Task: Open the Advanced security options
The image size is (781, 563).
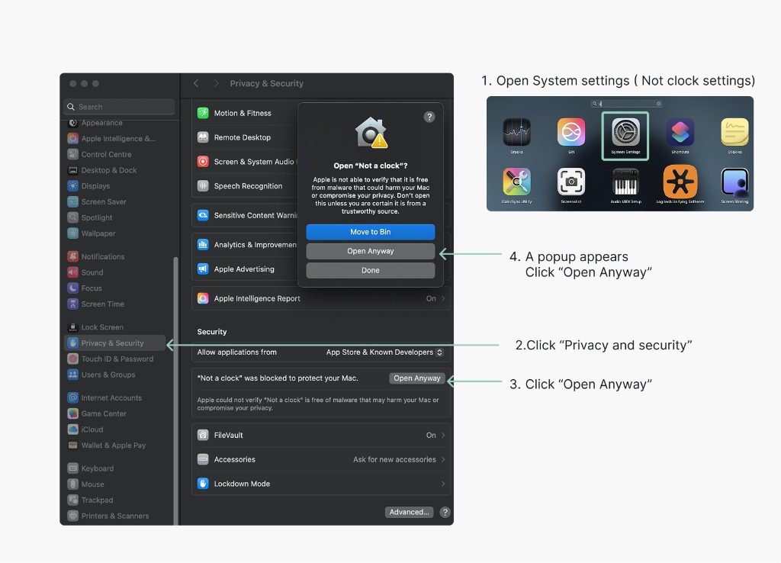Action: coord(409,512)
